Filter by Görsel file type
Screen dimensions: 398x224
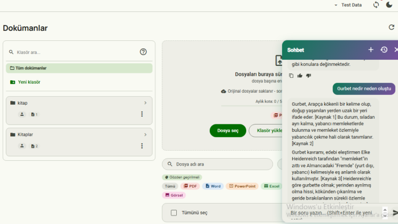(x=174, y=195)
